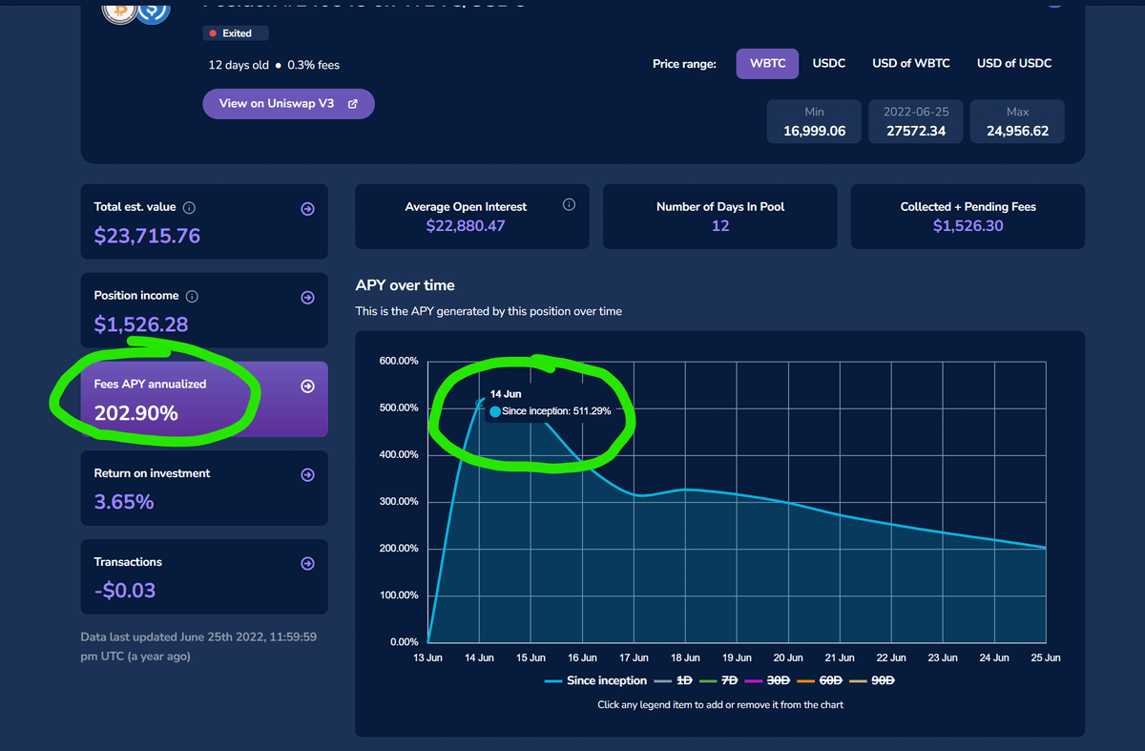Click the arrow icon on Position income card

(307, 298)
